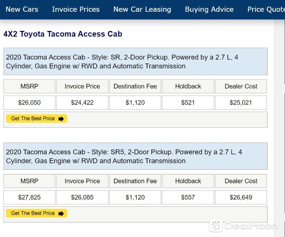Open the Buying Advice nav item
Image resolution: width=285 pixels, height=237 pixels.
pyautogui.click(x=209, y=9)
